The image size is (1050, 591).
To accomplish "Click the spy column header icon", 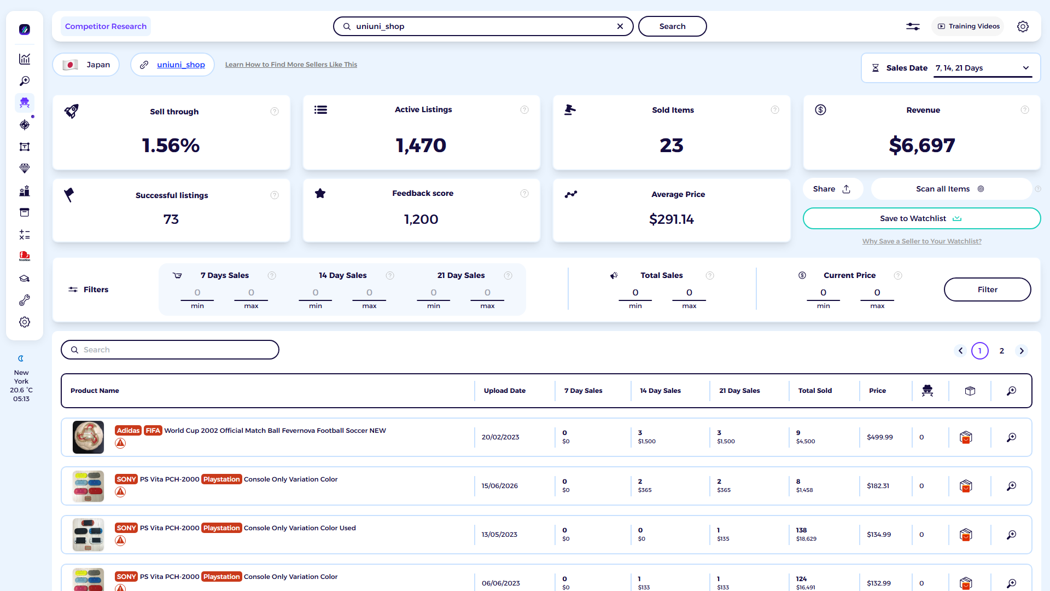I will (x=927, y=391).
